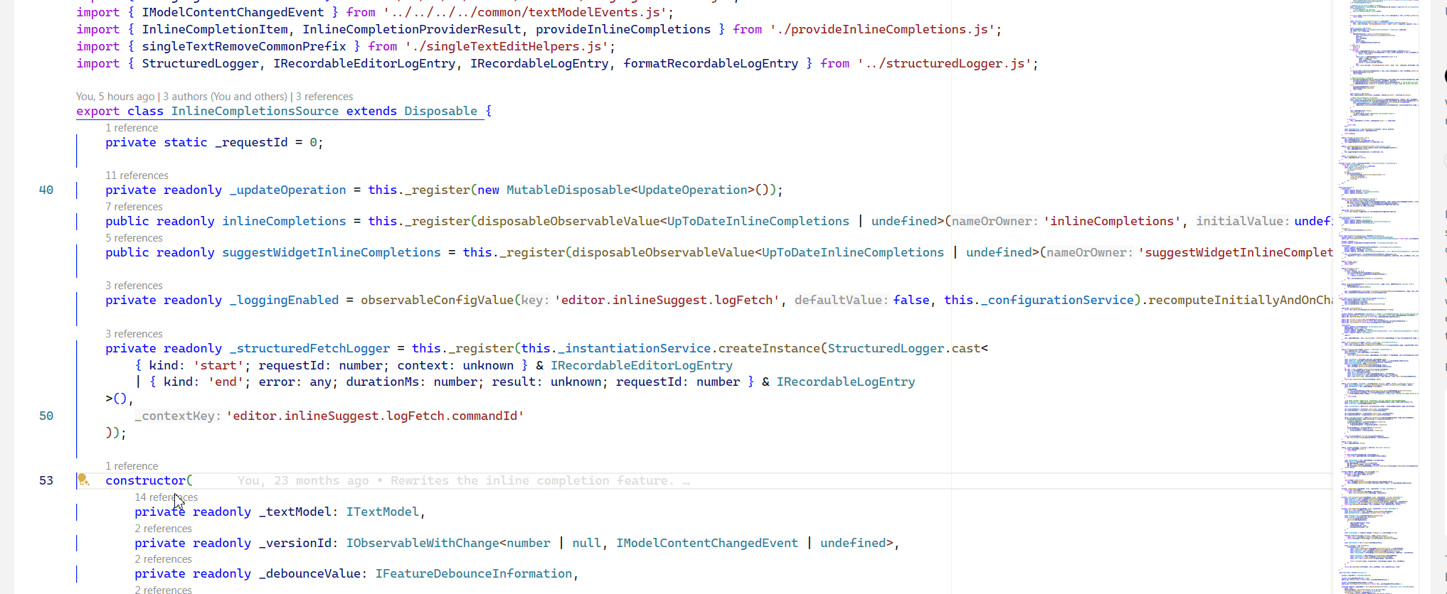Click the suggestWidgetInlineCompletions property name
This screenshot has height=594, width=1447.
(x=332, y=252)
